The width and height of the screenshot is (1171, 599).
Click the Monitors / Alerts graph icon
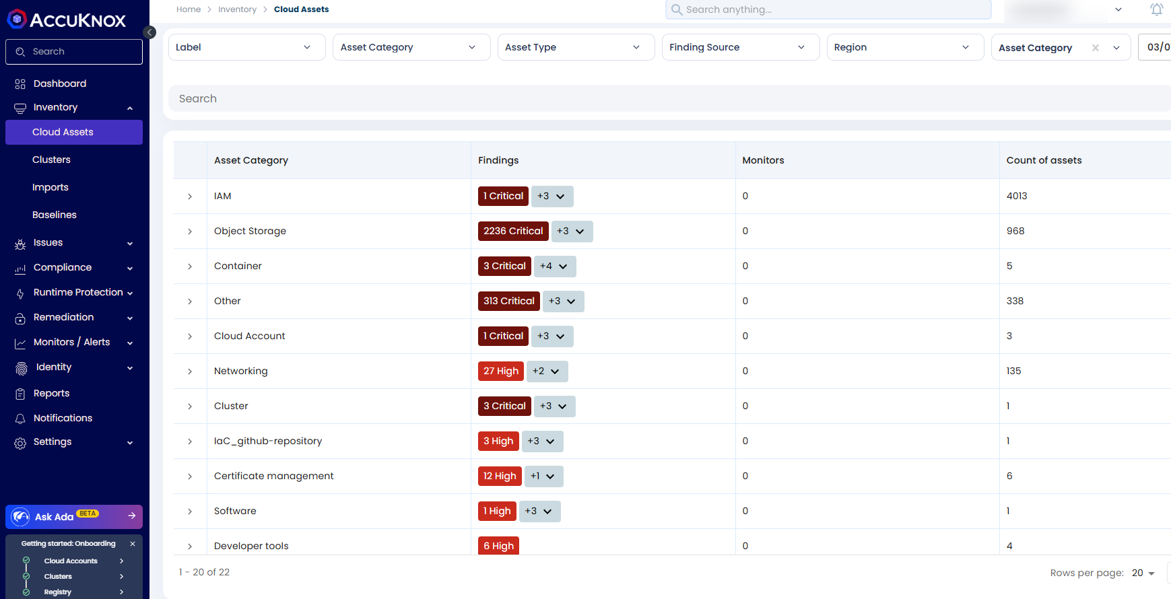pyautogui.click(x=20, y=343)
